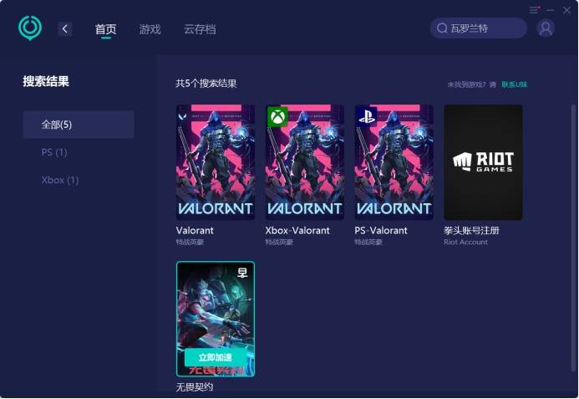Screen dimensions: 579x399
Task: Filter results by PS (1)
Action: pos(54,152)
